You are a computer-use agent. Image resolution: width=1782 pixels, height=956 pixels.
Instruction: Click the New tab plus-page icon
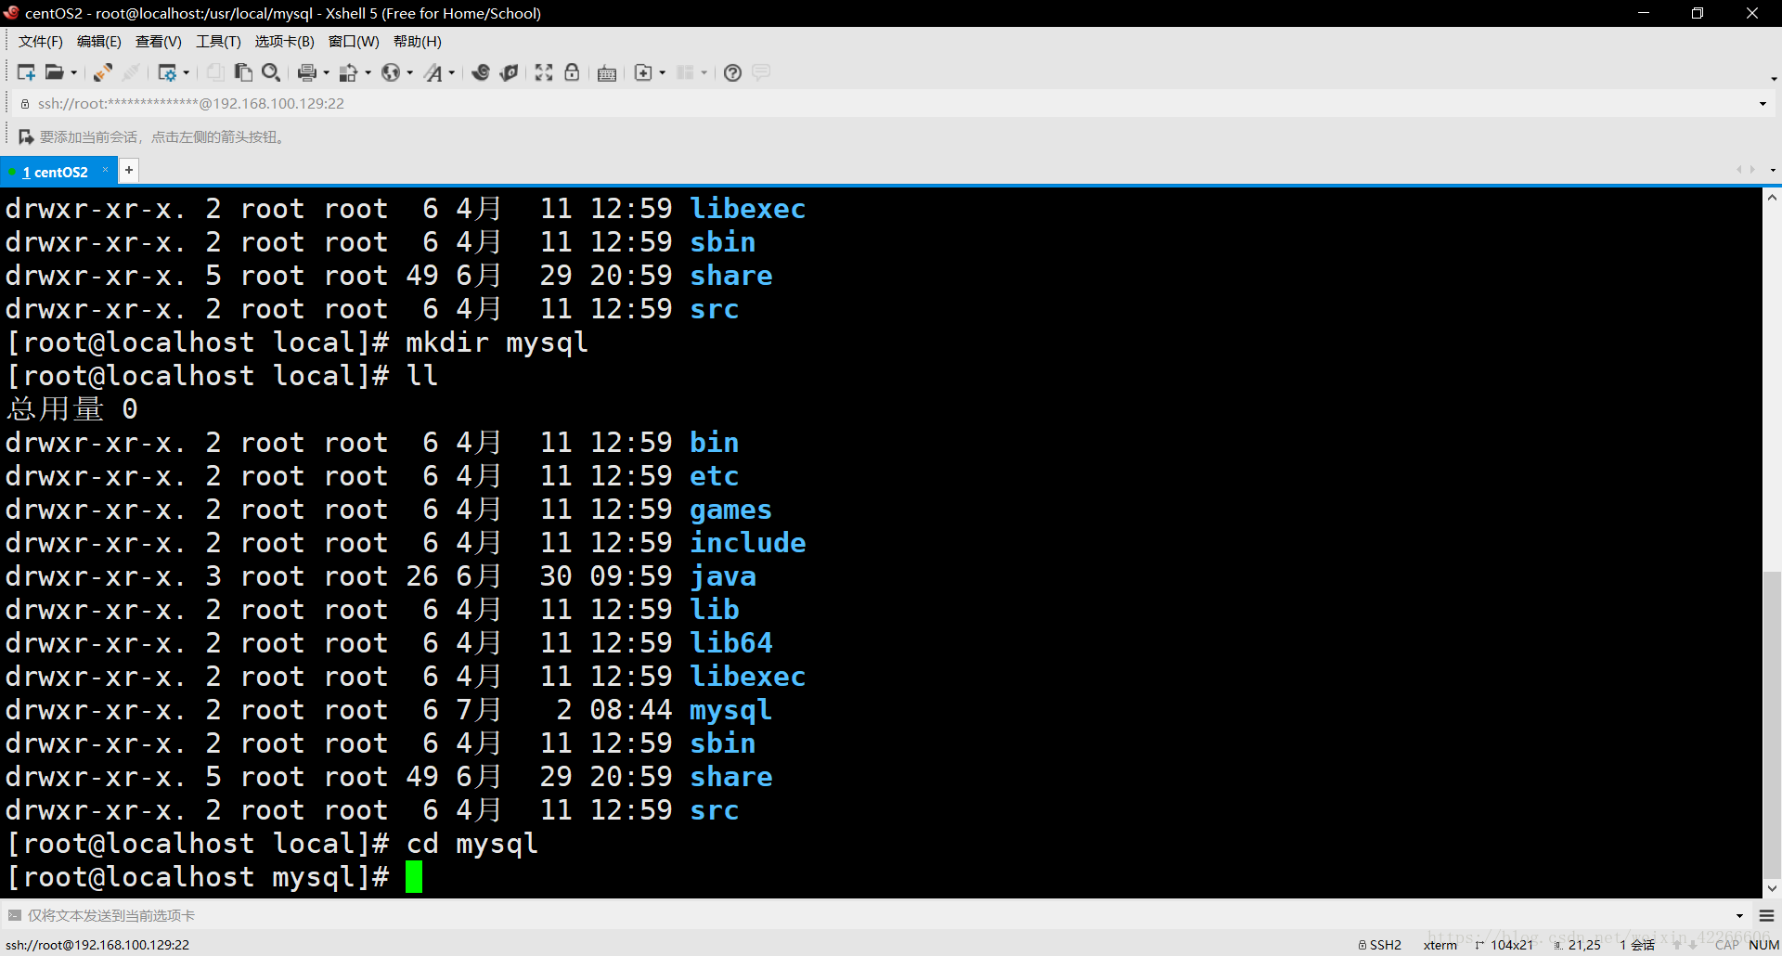[x=643, y=72]
